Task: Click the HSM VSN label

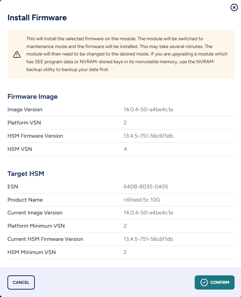Action: [x=20, y=149]
